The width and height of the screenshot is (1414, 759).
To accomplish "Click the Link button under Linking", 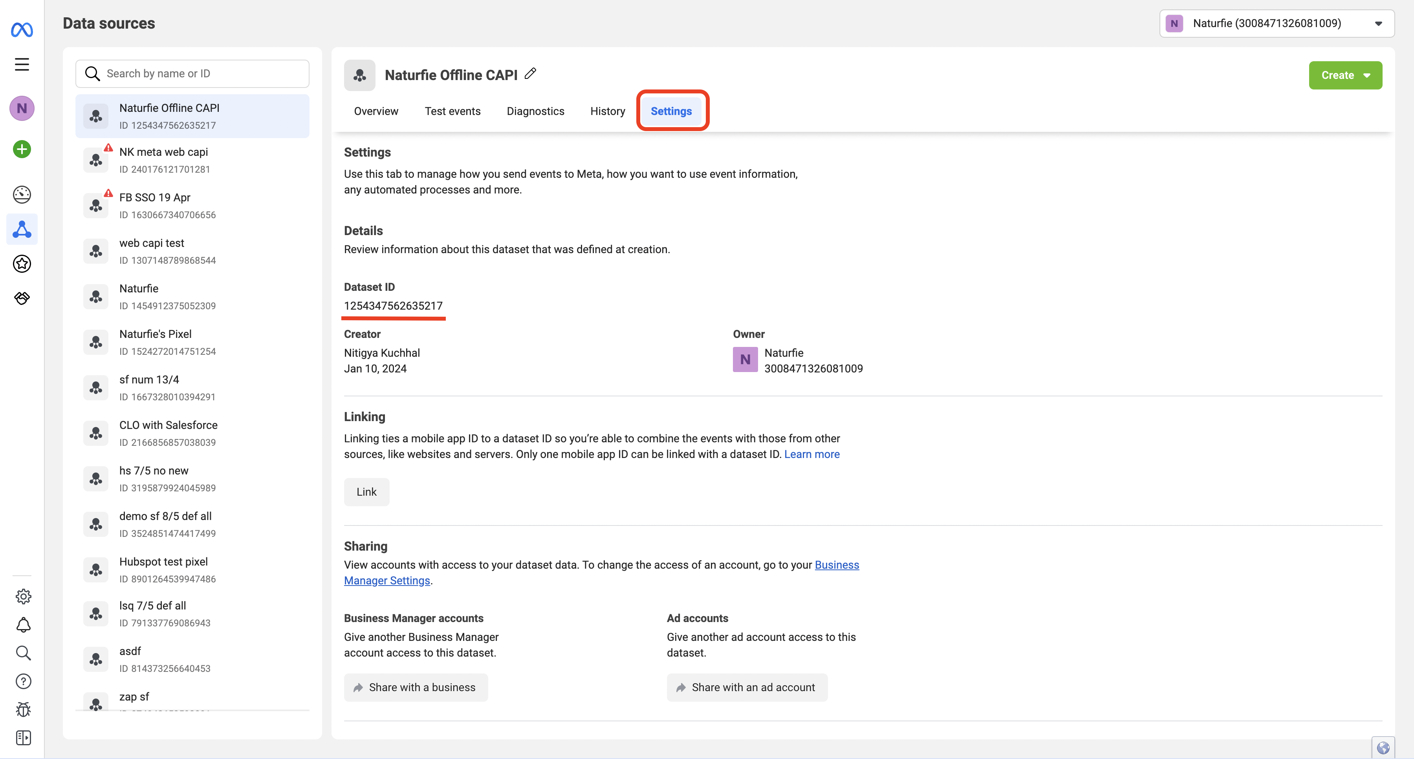I will click(367, 492).
